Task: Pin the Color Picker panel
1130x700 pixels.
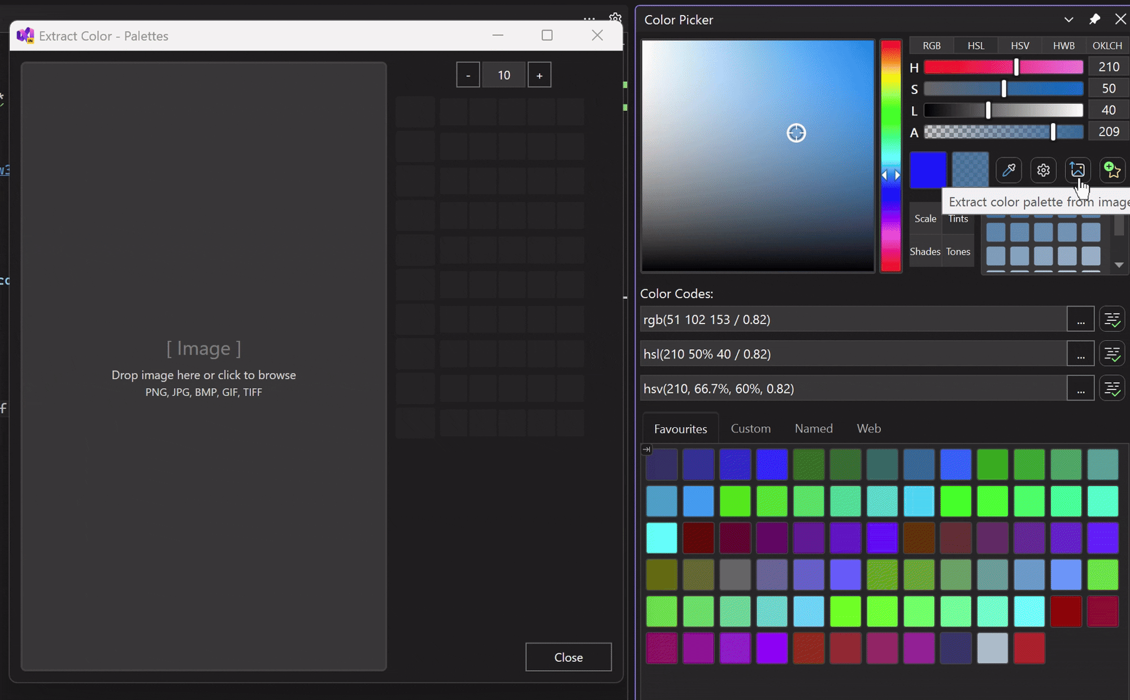Action: (x=1095, y=19)
